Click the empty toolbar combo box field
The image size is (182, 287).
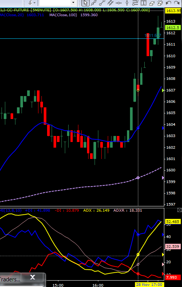pyautogui.click(x=55, y=3)
